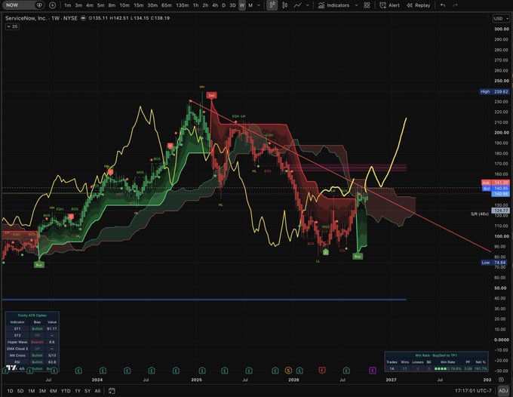Switch to the 65m timeframe

point(167,5)
